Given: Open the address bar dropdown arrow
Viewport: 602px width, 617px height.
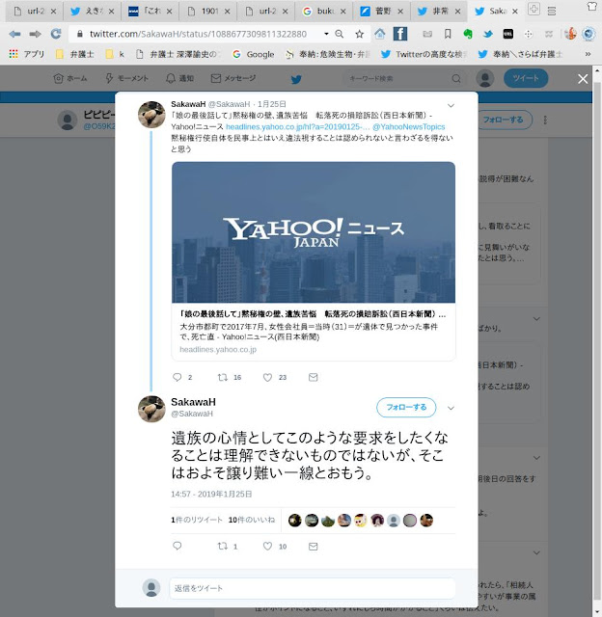Looking at the screenshot, I should pos(326,35).
